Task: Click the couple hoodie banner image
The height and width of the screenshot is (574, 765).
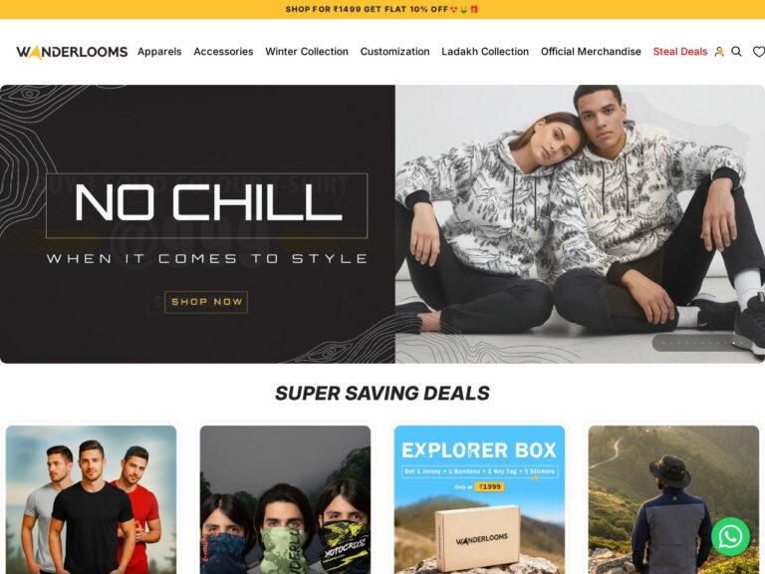Action: point(580,224)
